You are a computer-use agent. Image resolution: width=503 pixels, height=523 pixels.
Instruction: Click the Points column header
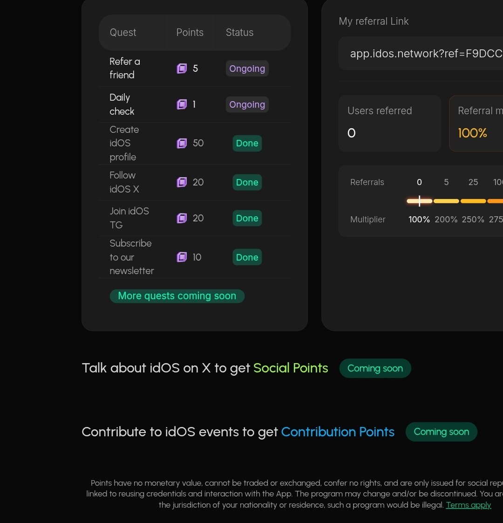pos(190,32)
